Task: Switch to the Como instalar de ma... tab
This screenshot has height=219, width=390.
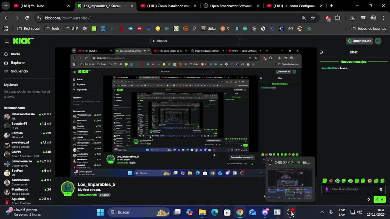Action: coord(169,6)
